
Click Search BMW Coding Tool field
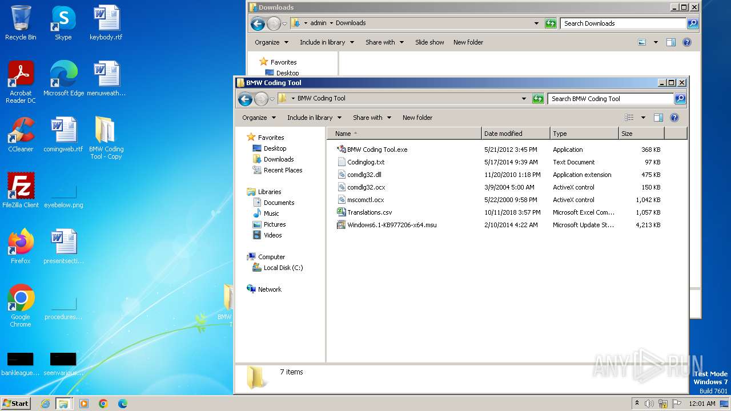610,99
